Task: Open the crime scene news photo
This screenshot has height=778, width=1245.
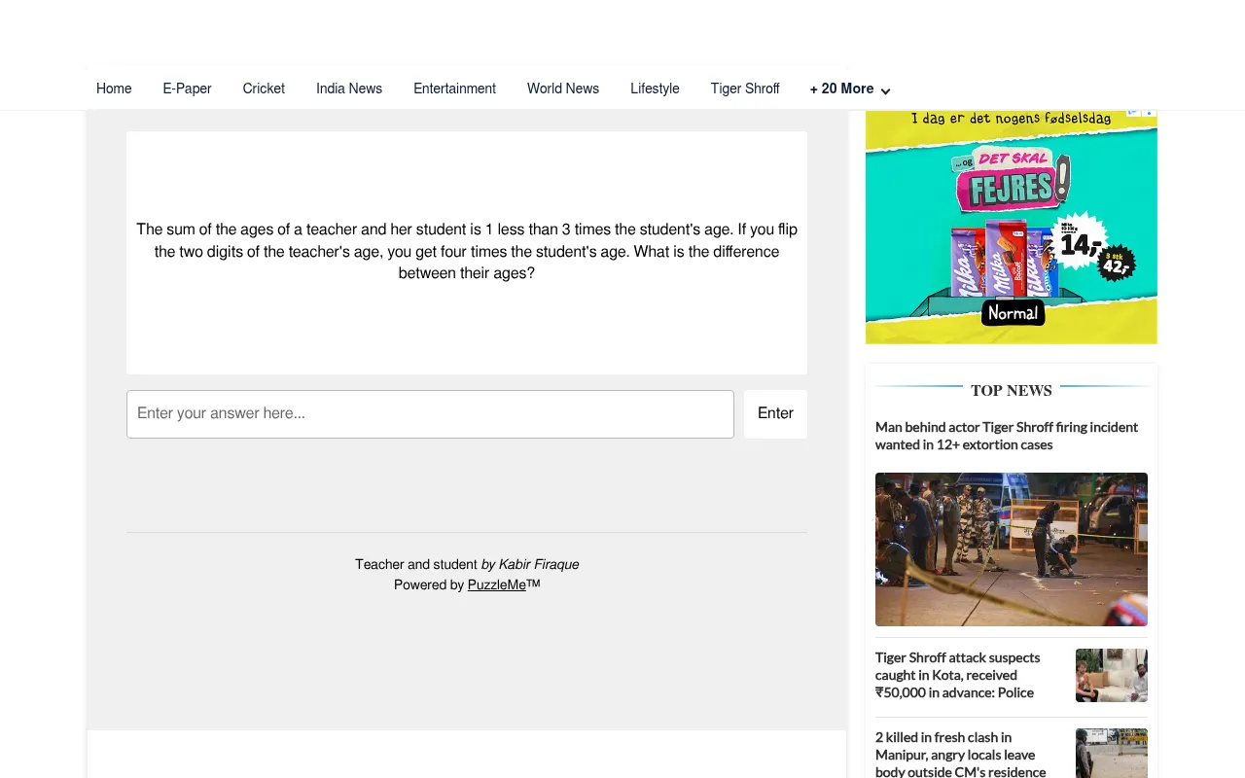Action: [x=1012, y=549]
